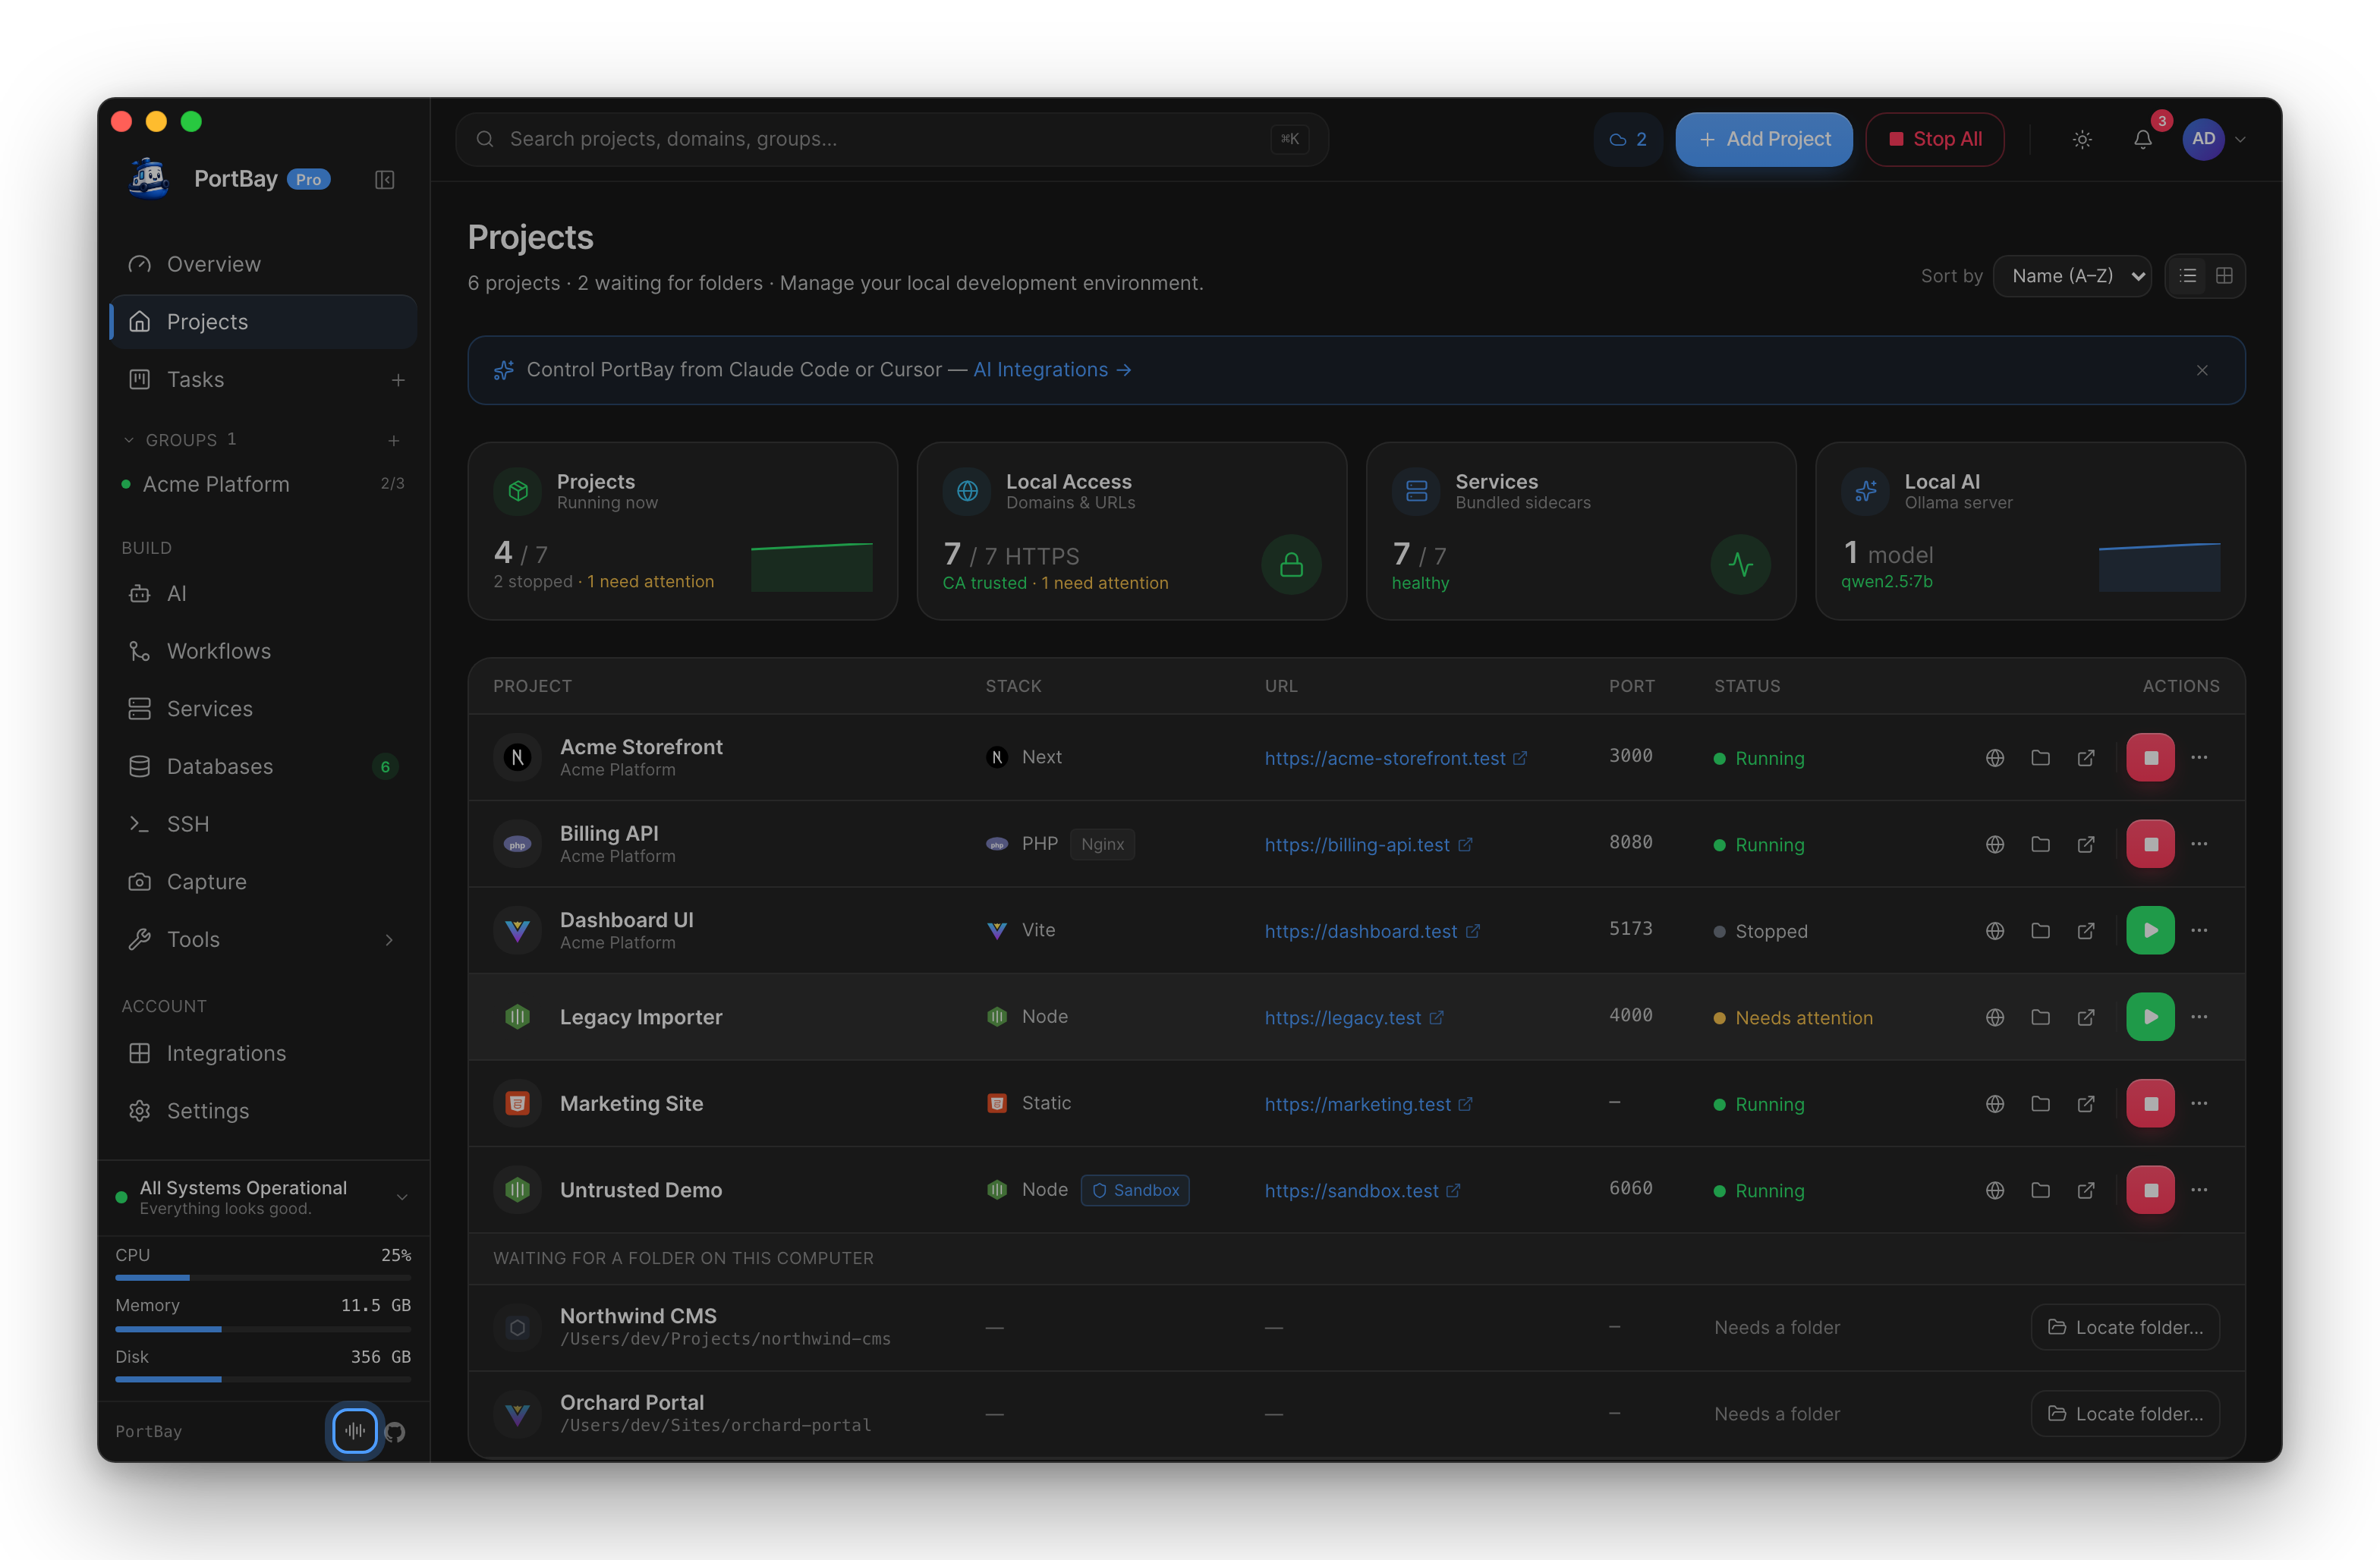Stop the Untrusted Demo project

pyautogui.click(x=2150, y=1190)
